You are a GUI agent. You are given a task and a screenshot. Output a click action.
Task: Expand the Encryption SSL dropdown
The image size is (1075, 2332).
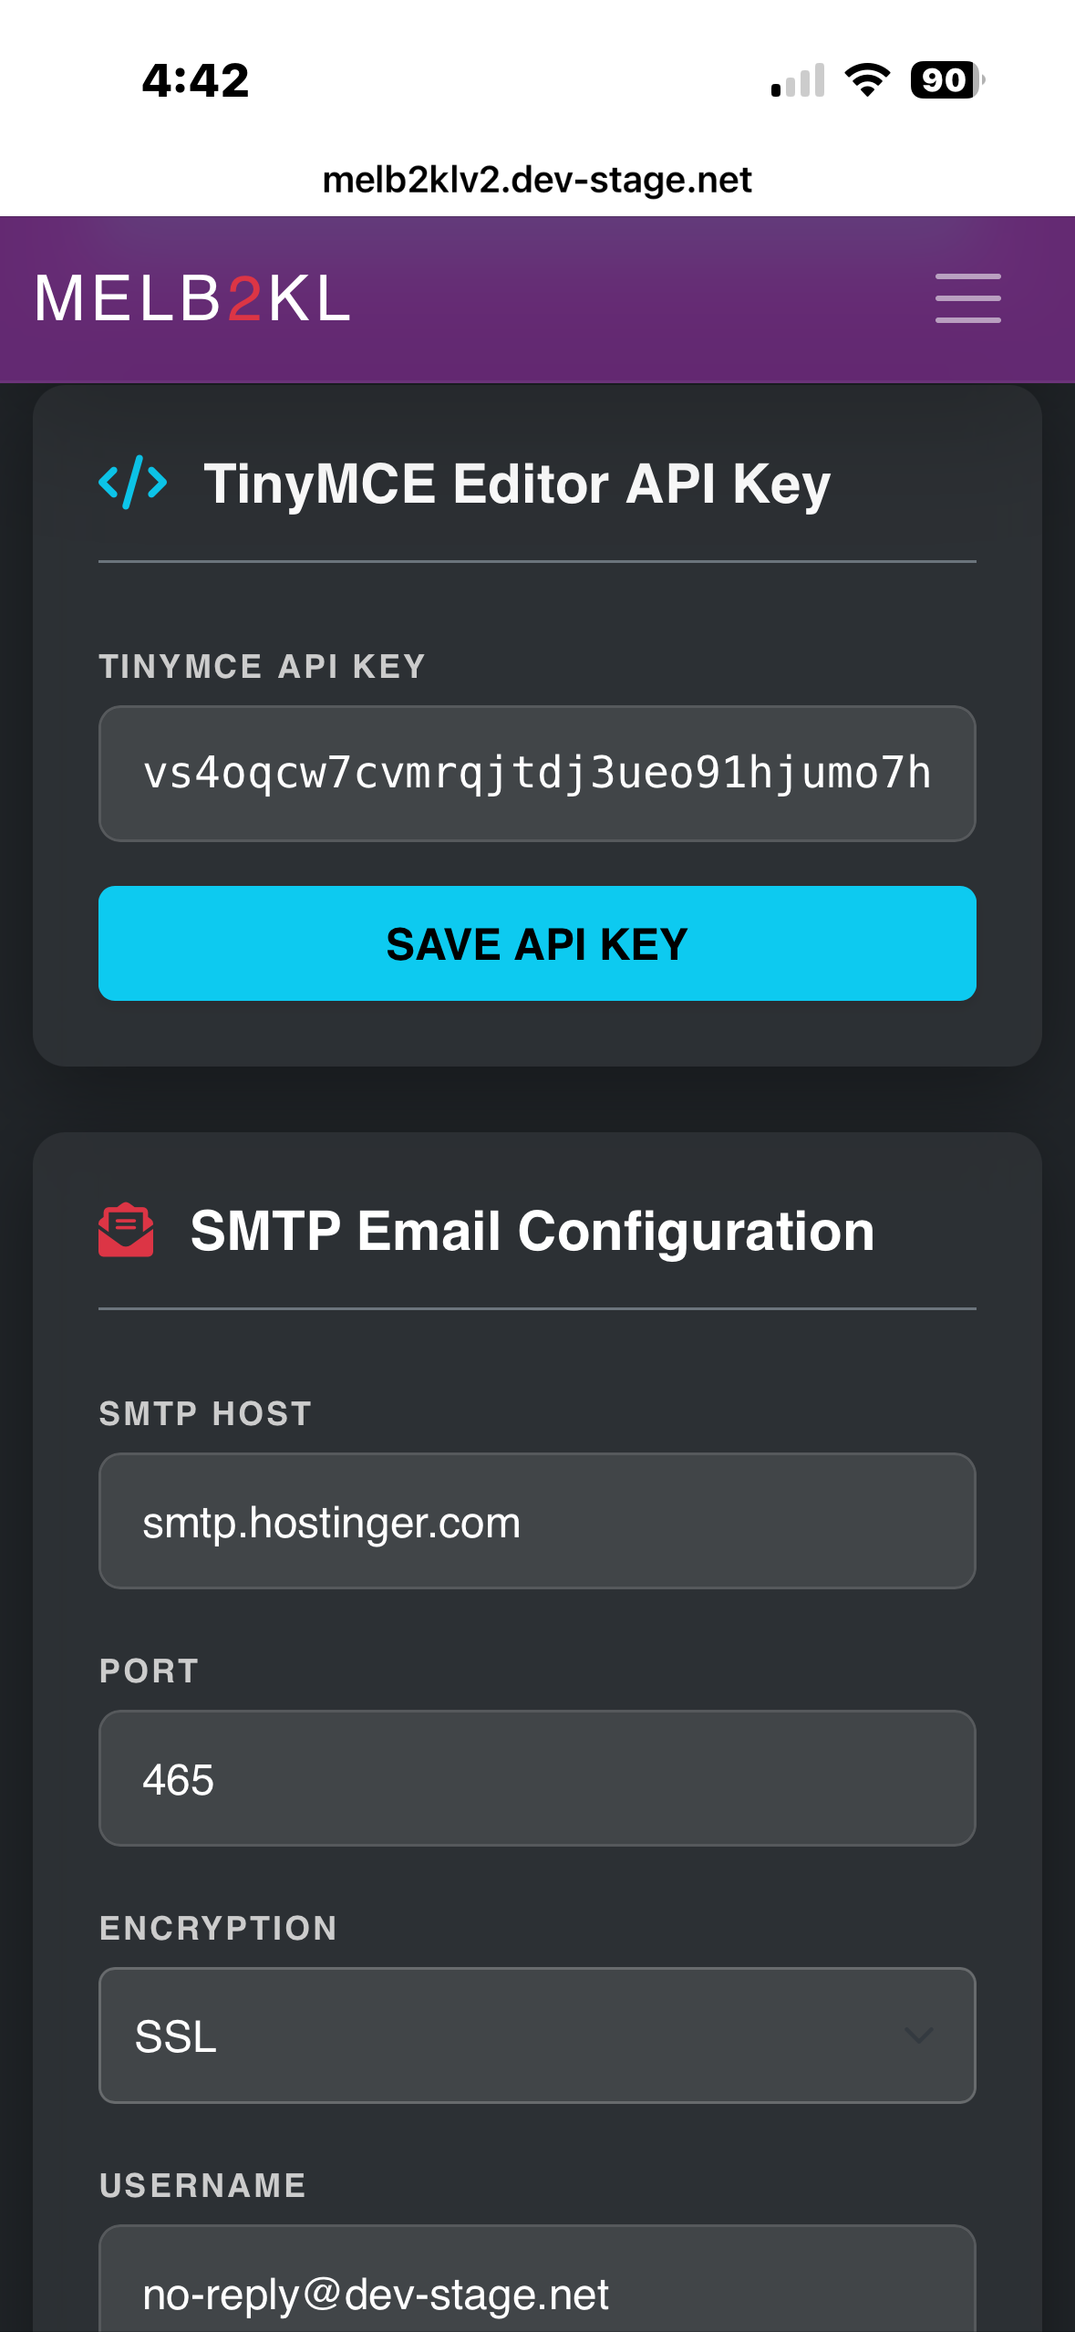point(537,2035)
